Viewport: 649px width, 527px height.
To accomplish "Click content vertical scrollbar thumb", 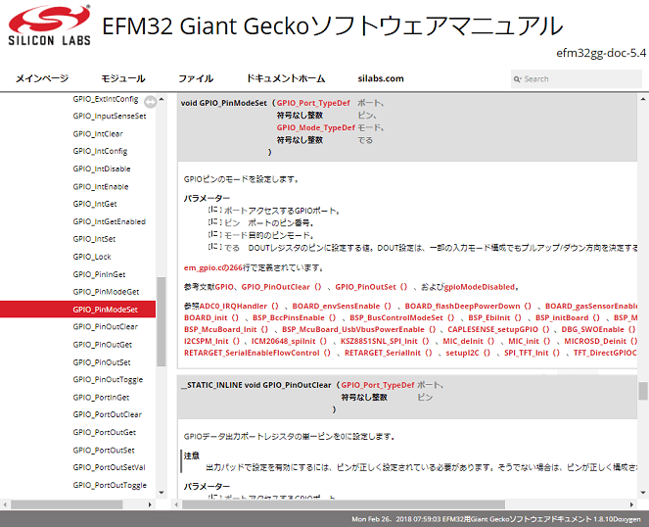I will [x=643, y=391].
